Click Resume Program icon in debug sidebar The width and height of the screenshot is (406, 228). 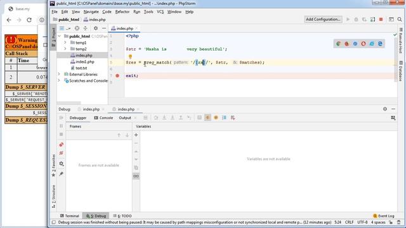[x=62, y=118]
